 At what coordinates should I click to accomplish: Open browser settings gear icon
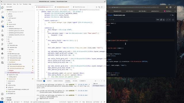[x=170, y=7]
